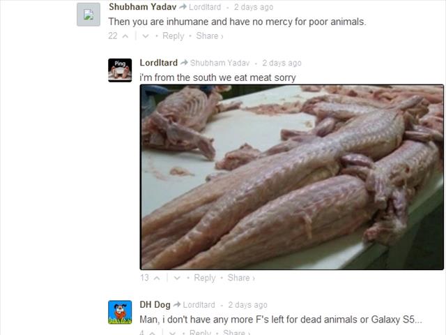Downvote LordItard's meat photo comment
This screenshot has height=335, width=446.
click(x=177, y=278)
